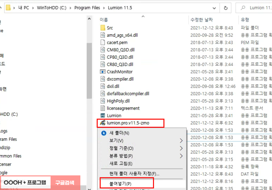Viewport: 272px width, 190px height.
Task: Select the CP80_Q3D.dll file icon
Action: click(103, 57)
